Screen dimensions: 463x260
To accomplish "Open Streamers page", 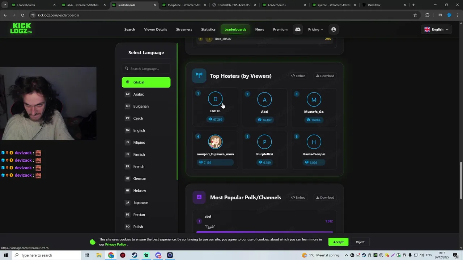I will (184, 29).
